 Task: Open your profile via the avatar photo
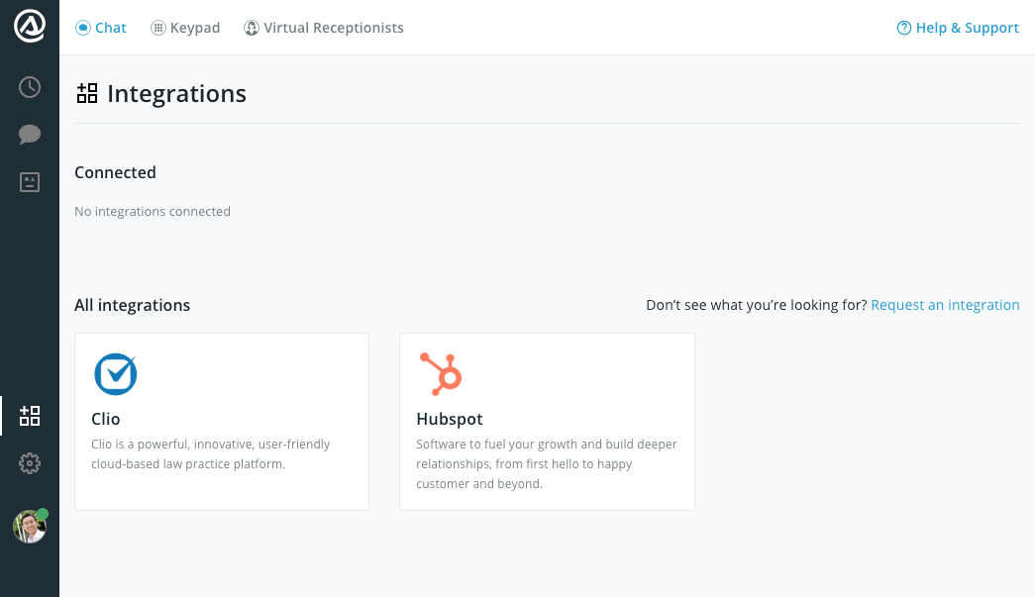click(30, 527)
